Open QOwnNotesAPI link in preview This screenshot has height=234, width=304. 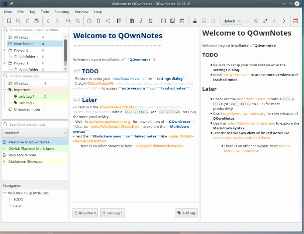click(237, 75)
